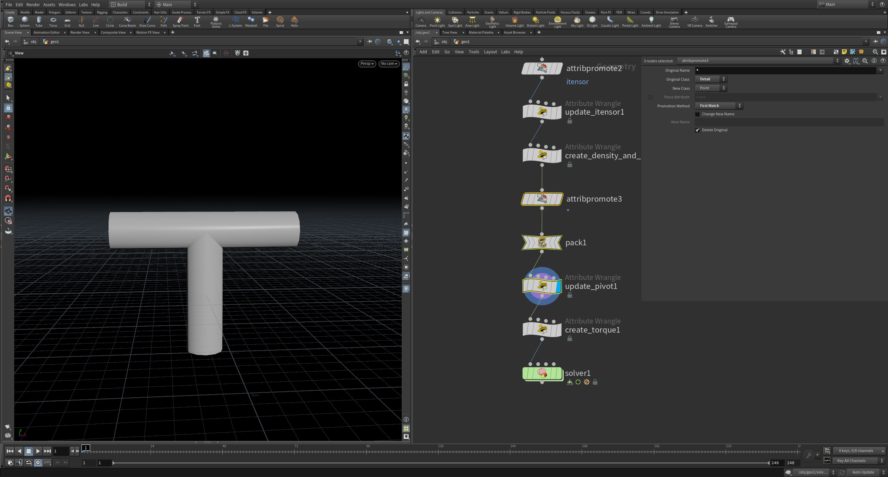The width and height of the screenshot is (888, 477).
Task: Open the Windows menu
Action: pos(67,5)
